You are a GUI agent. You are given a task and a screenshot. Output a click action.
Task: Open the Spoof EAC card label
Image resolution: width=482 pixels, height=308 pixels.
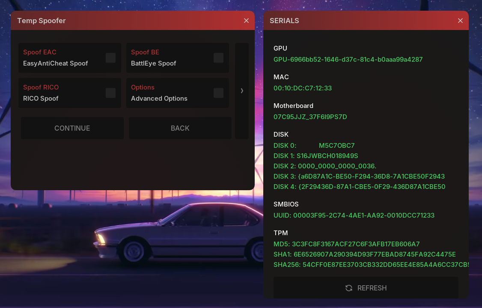pyautogui.click(x=40, y=52)
